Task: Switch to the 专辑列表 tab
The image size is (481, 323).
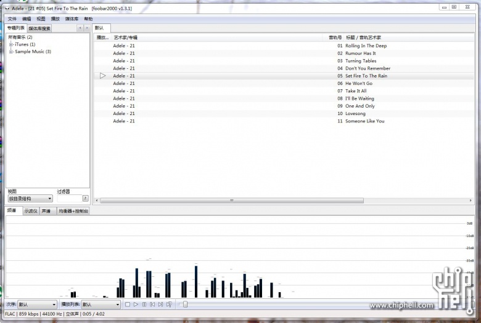Action: pos(16,28)
